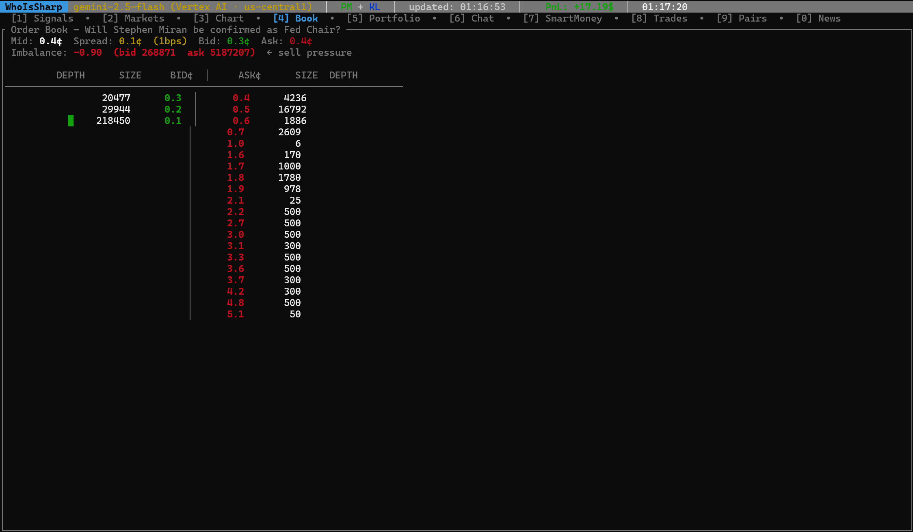Image resolution: width=913 pixels, height=532 pixels.
Task: Select the [4] Book tab
Action: 295,18
